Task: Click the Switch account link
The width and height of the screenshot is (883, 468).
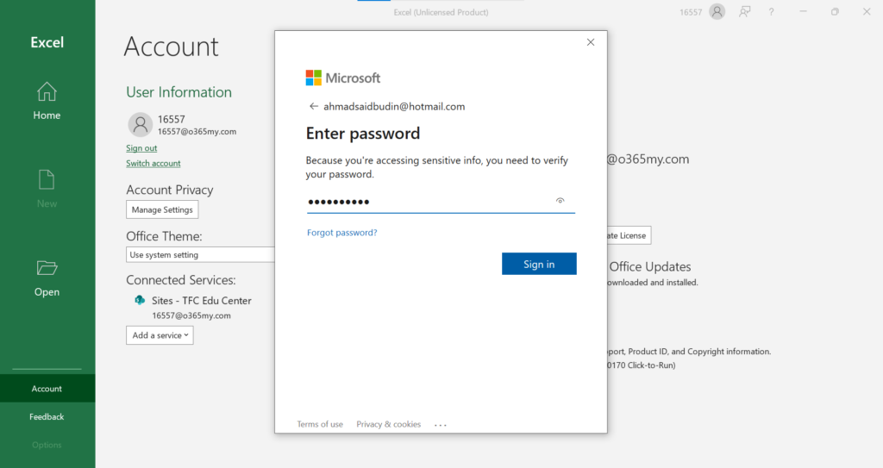Action: (x=153, y=163)
